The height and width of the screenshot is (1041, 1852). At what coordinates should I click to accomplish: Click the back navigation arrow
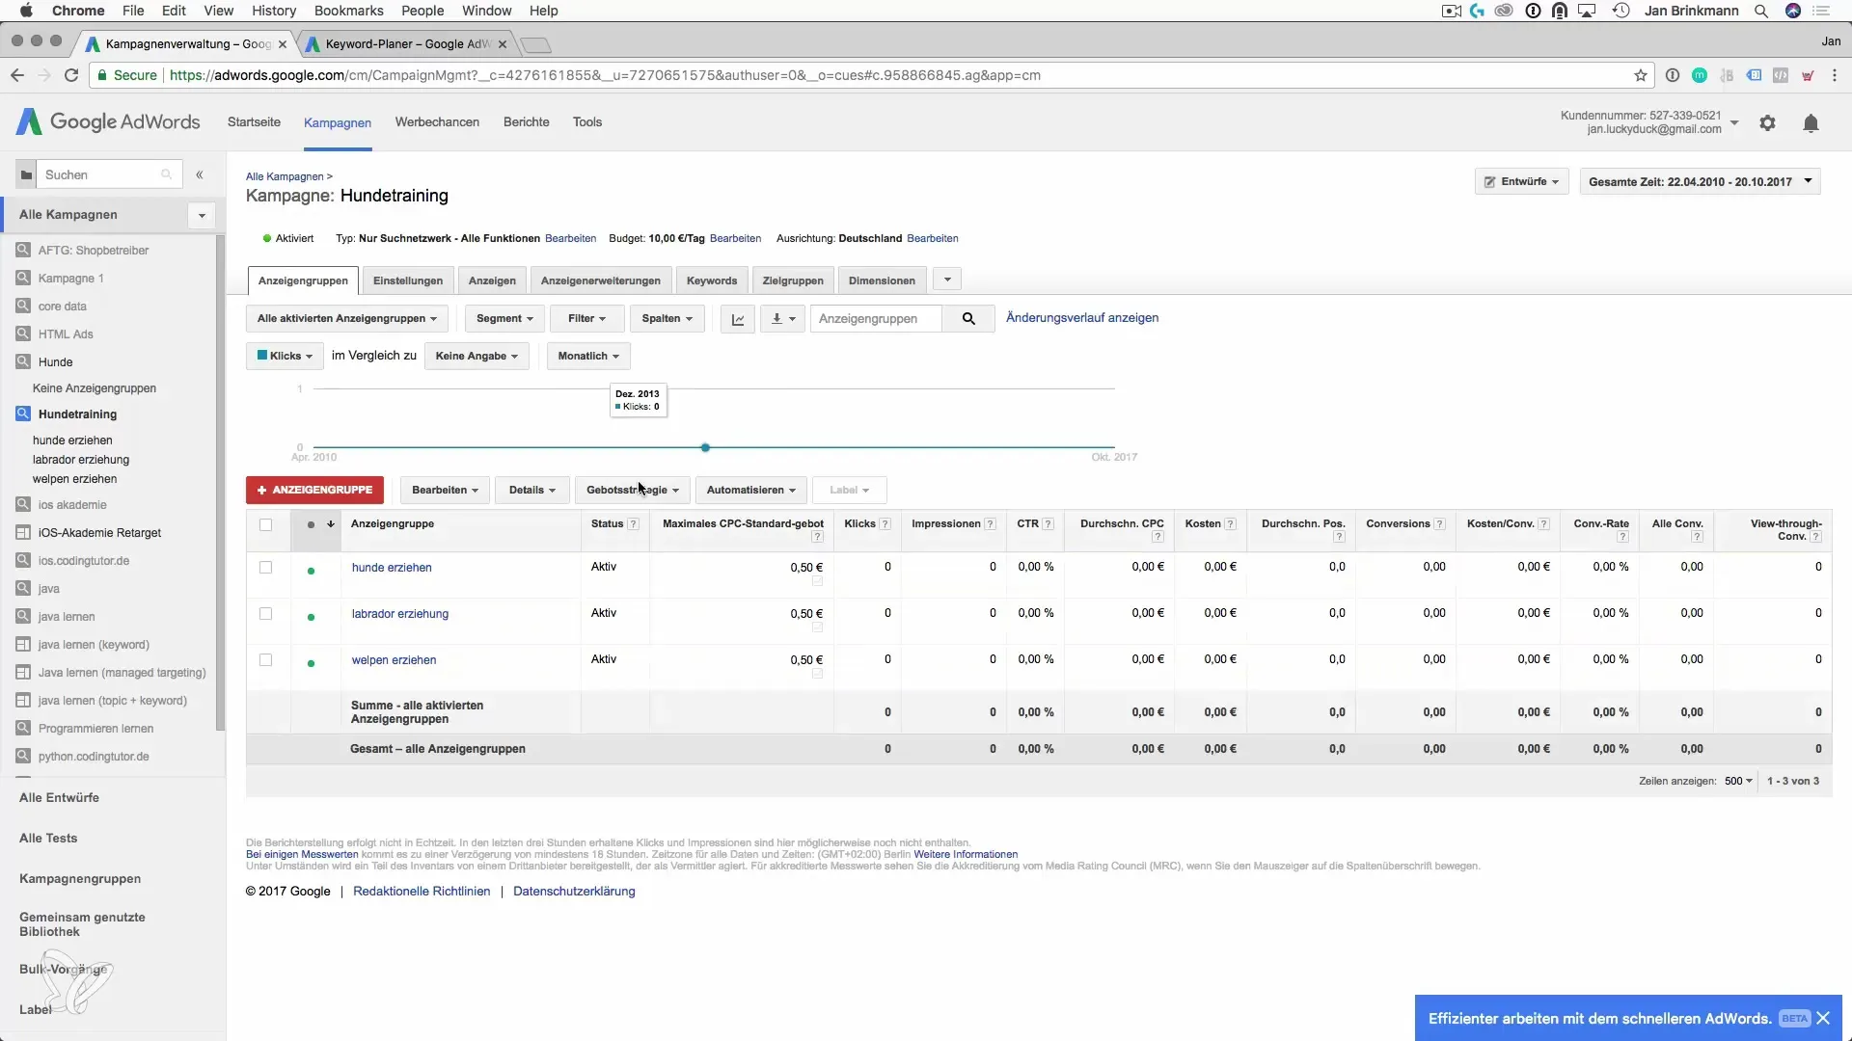click(17, 75)
